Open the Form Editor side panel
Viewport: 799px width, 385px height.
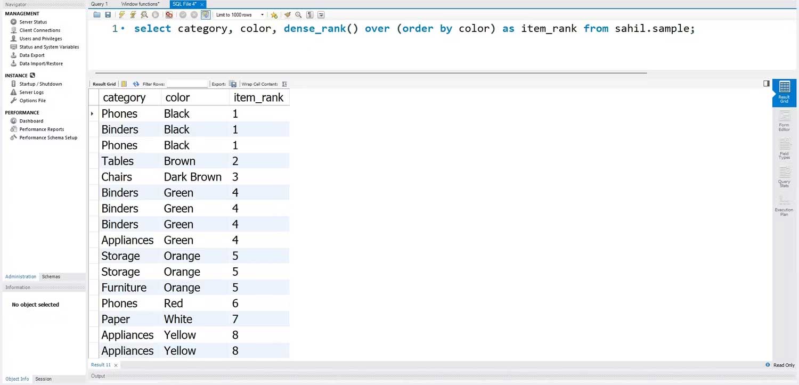[784, 121]
